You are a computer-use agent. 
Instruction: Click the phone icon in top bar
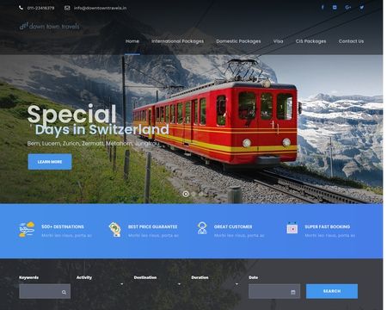21,8
